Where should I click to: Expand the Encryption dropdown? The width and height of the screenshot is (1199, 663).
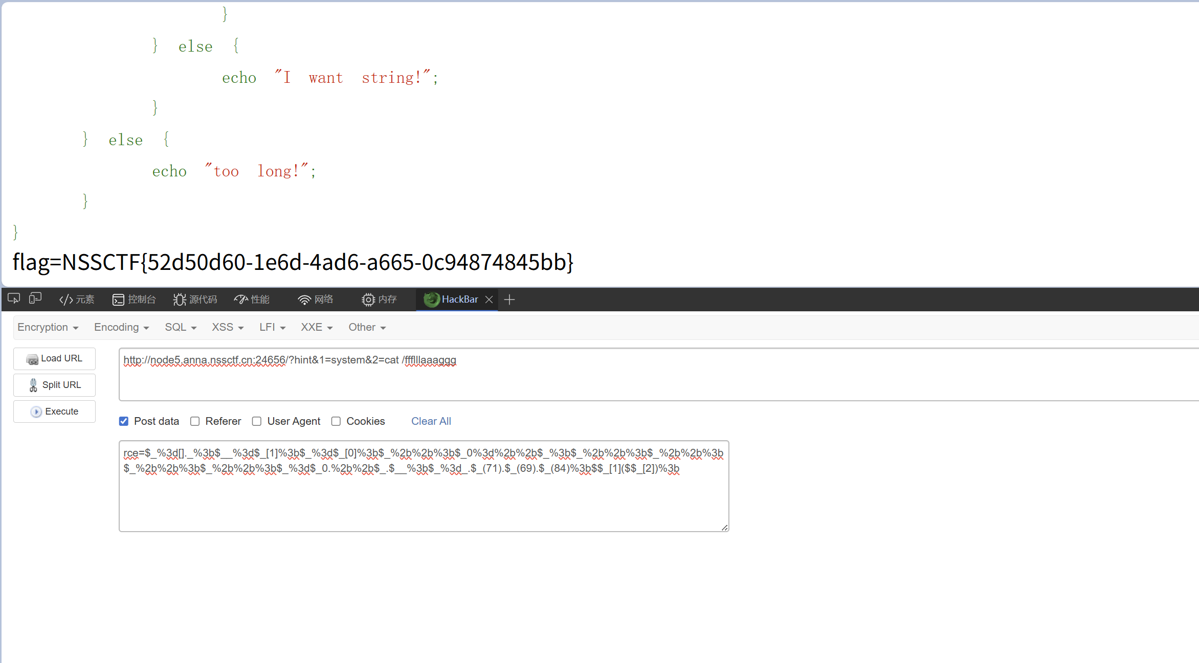[48, 327]
